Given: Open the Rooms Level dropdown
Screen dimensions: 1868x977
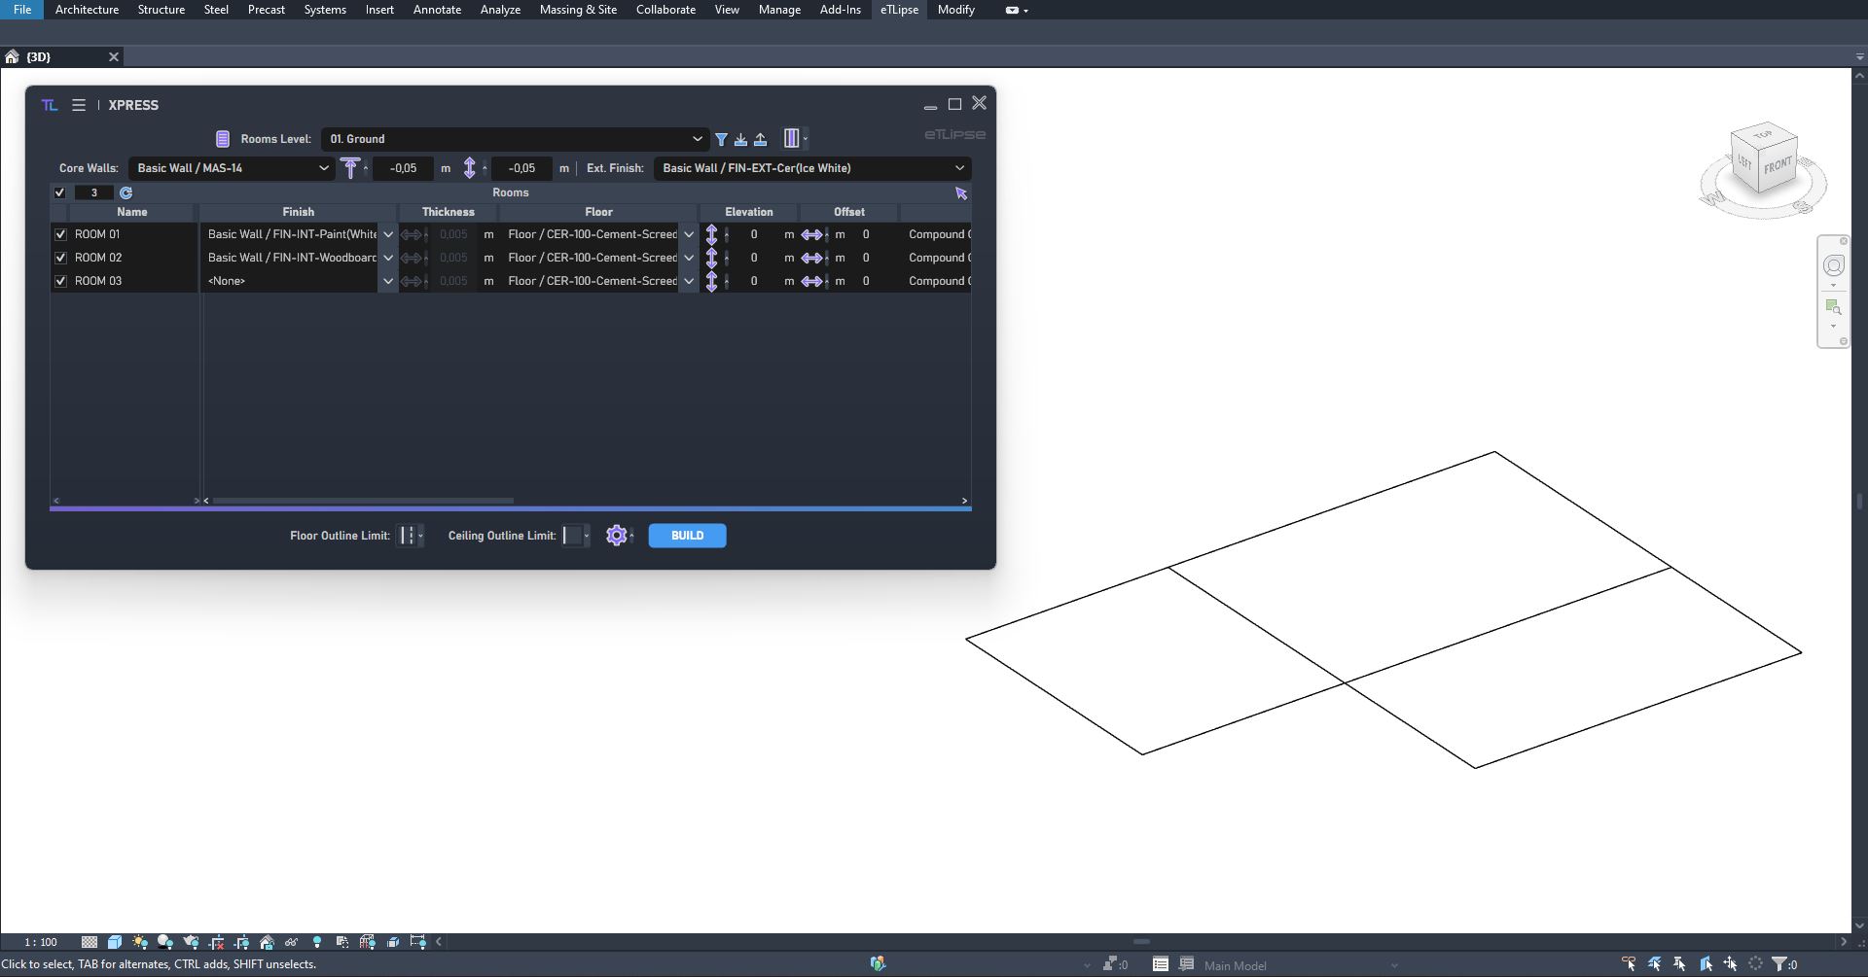Looking at the screenshot, I should click(514, 139).
